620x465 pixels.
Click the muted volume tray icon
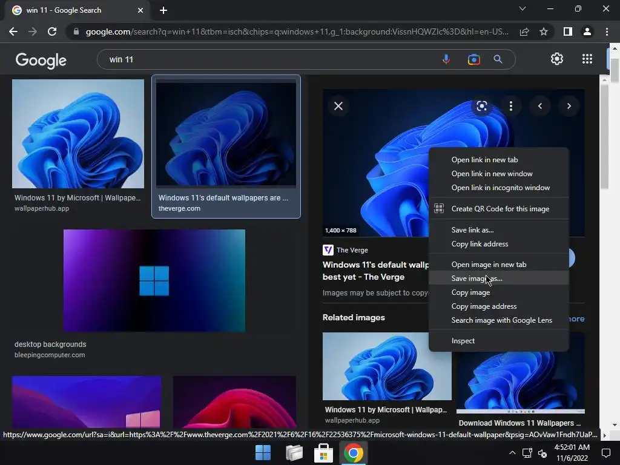tap(542, 453)
